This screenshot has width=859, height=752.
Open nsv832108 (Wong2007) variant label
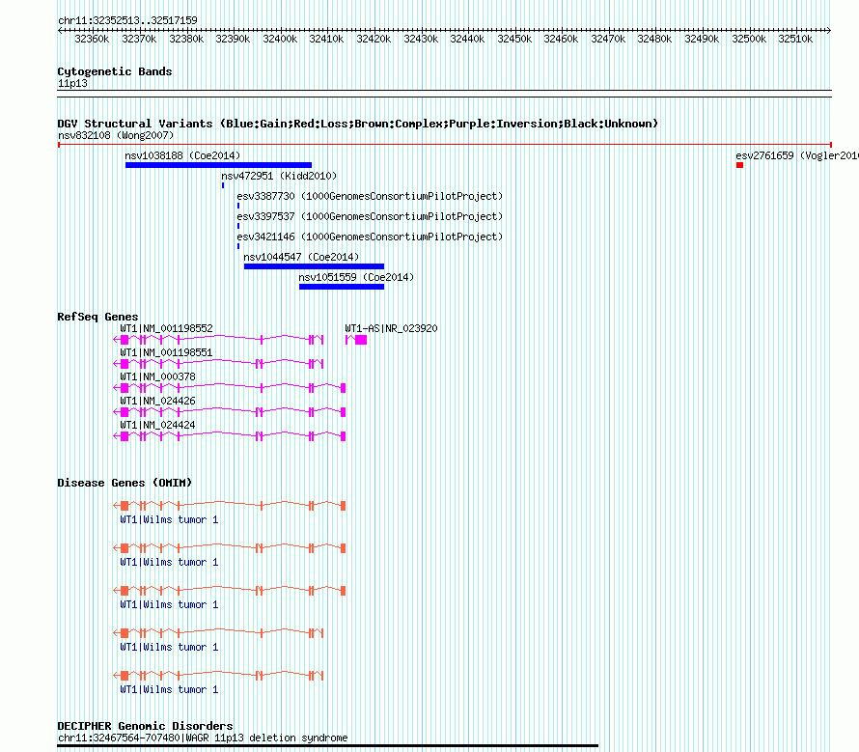coord(116,135)
